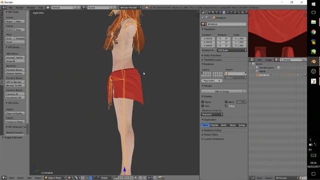Click the Scale X value field

pos(239,38)
